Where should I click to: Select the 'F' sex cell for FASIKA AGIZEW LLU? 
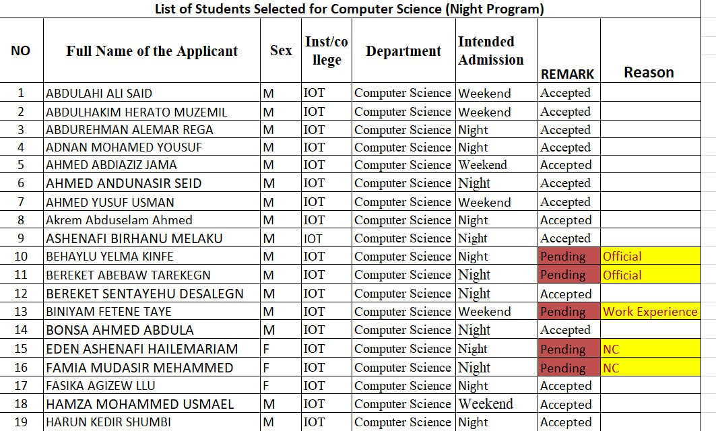coord(267,386)
